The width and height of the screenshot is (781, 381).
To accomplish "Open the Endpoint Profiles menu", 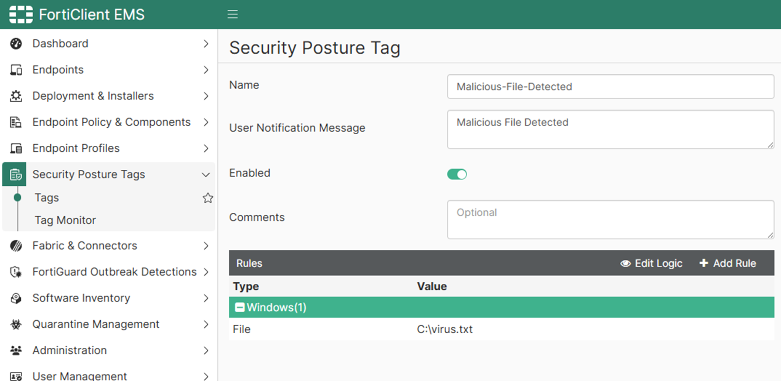I will coord(76,148).
